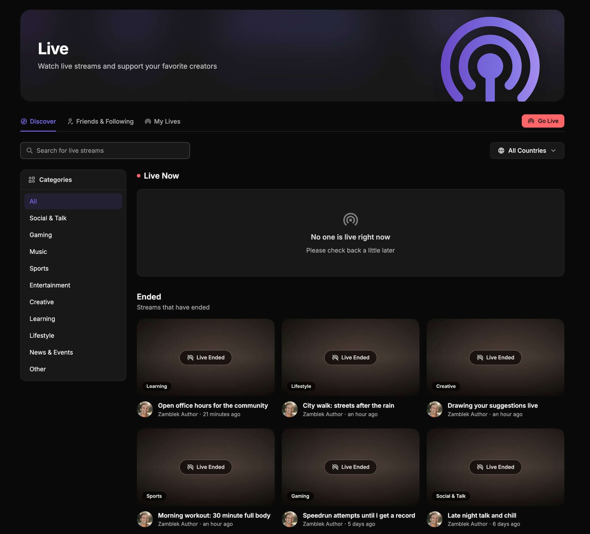Select the Creative category in sidebar
Image resolution: width=590 pixels, height=534 pixels.
73,302
